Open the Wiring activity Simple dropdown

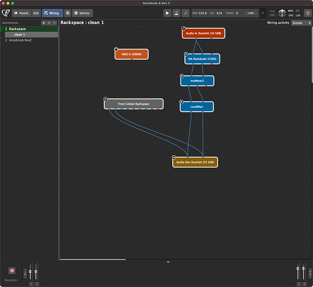point(301,23)
